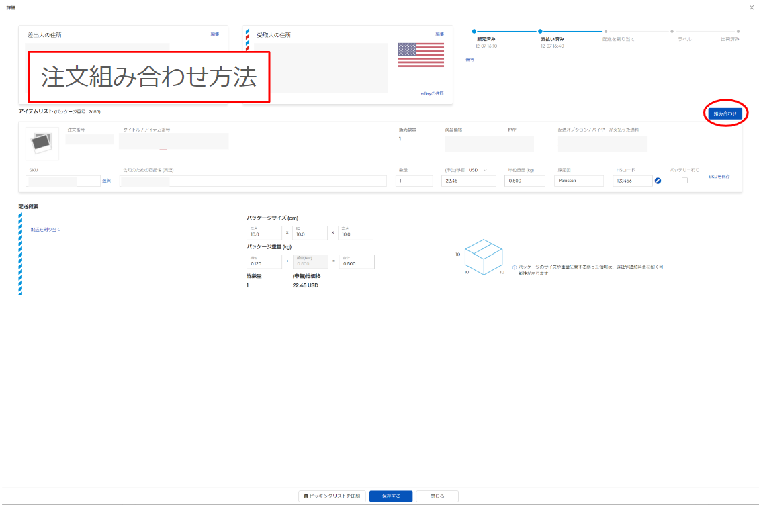Close the details dialog with X
This screenshot has height=505, width=759.
(751, 7)
